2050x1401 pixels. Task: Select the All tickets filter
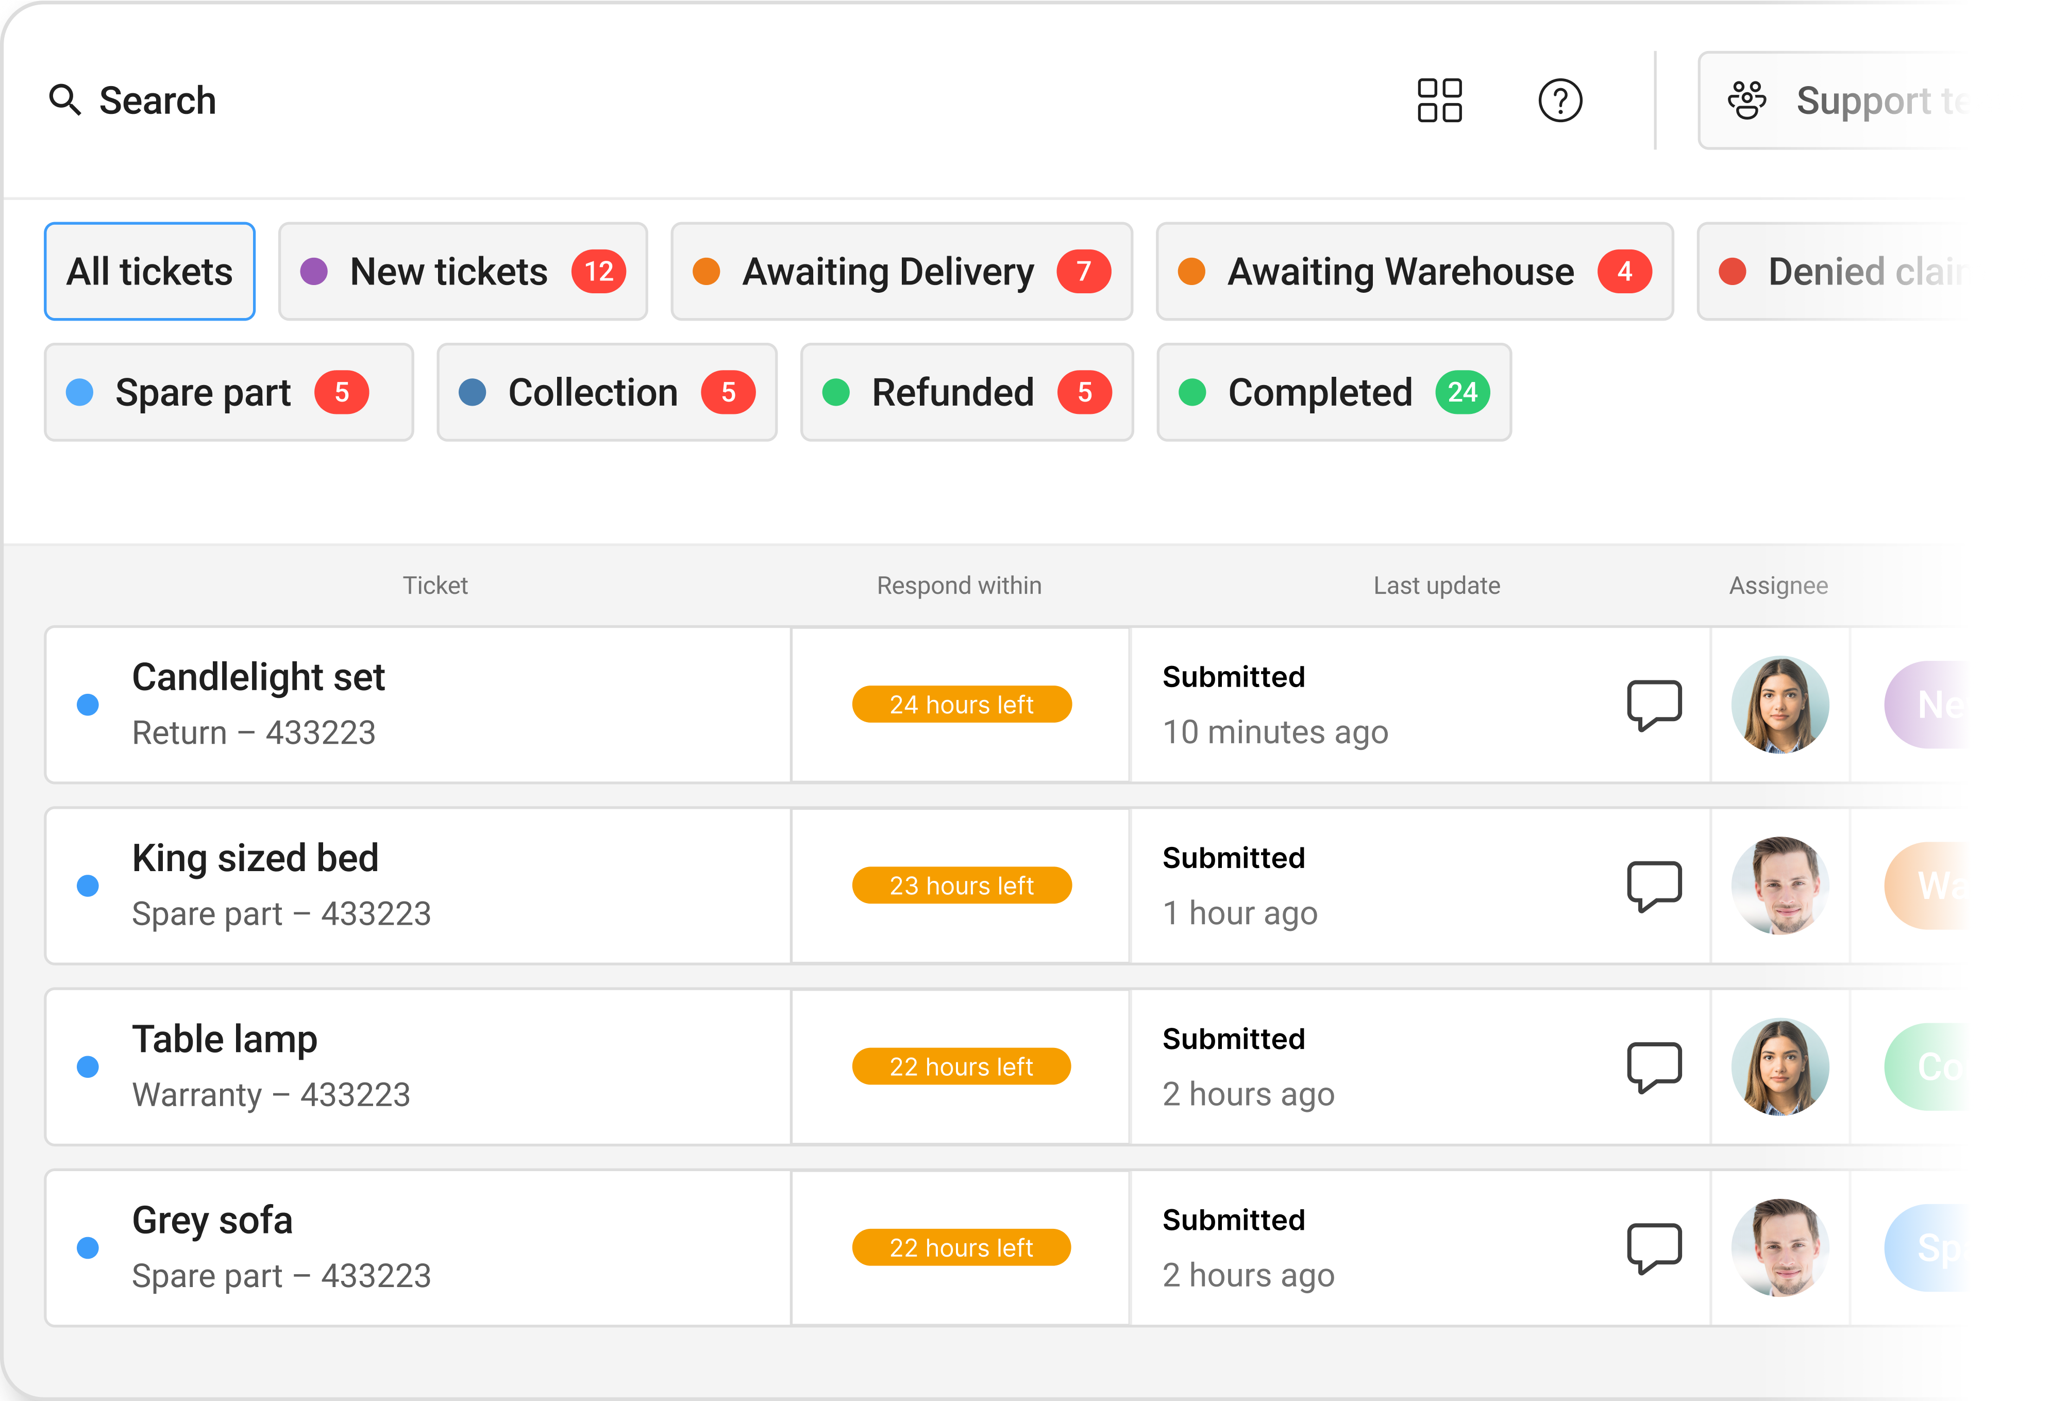click(x=150, y=272)
